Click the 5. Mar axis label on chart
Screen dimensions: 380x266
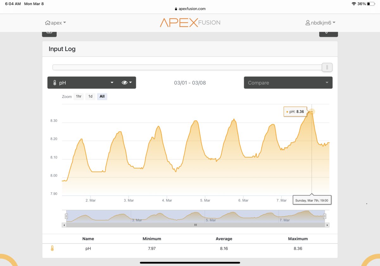tap(205, 200)
